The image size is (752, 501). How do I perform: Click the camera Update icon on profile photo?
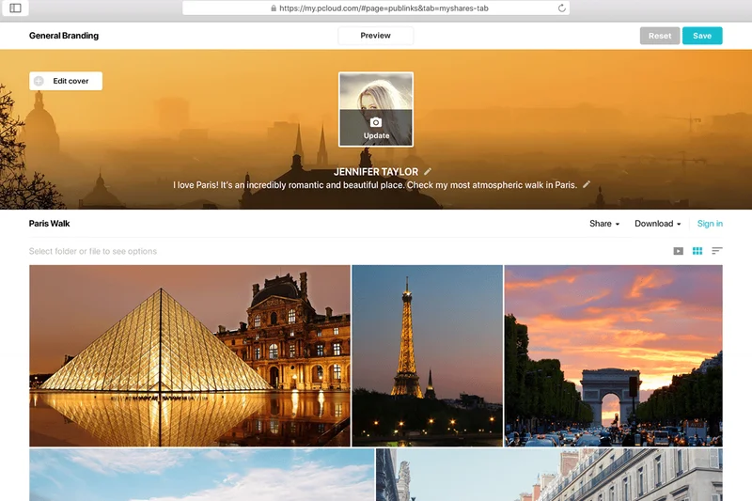point(376,123)
